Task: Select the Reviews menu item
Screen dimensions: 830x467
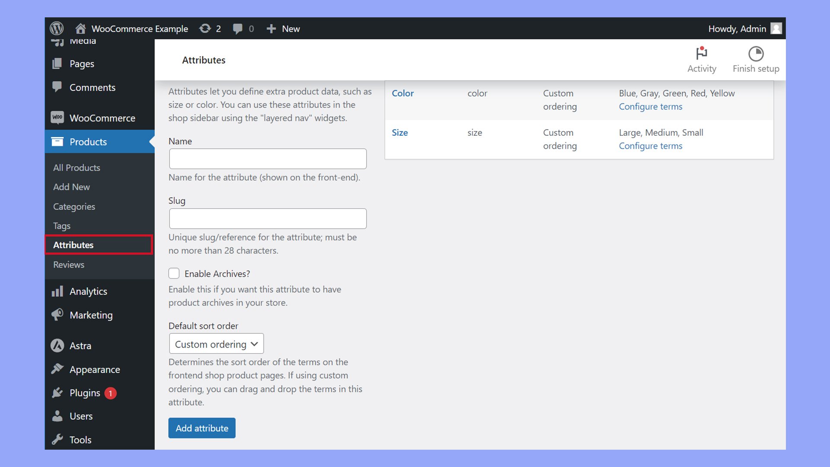Action: pyautogui.click(x=68, y=264)
